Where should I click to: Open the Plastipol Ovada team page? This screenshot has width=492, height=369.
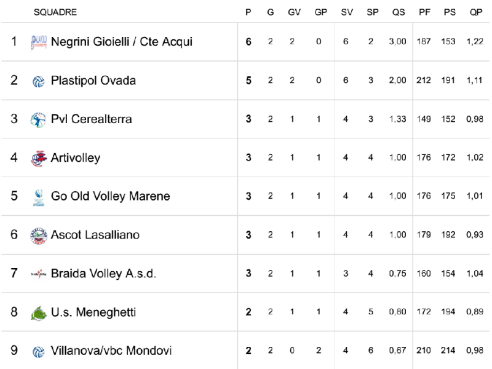(93, 81)
